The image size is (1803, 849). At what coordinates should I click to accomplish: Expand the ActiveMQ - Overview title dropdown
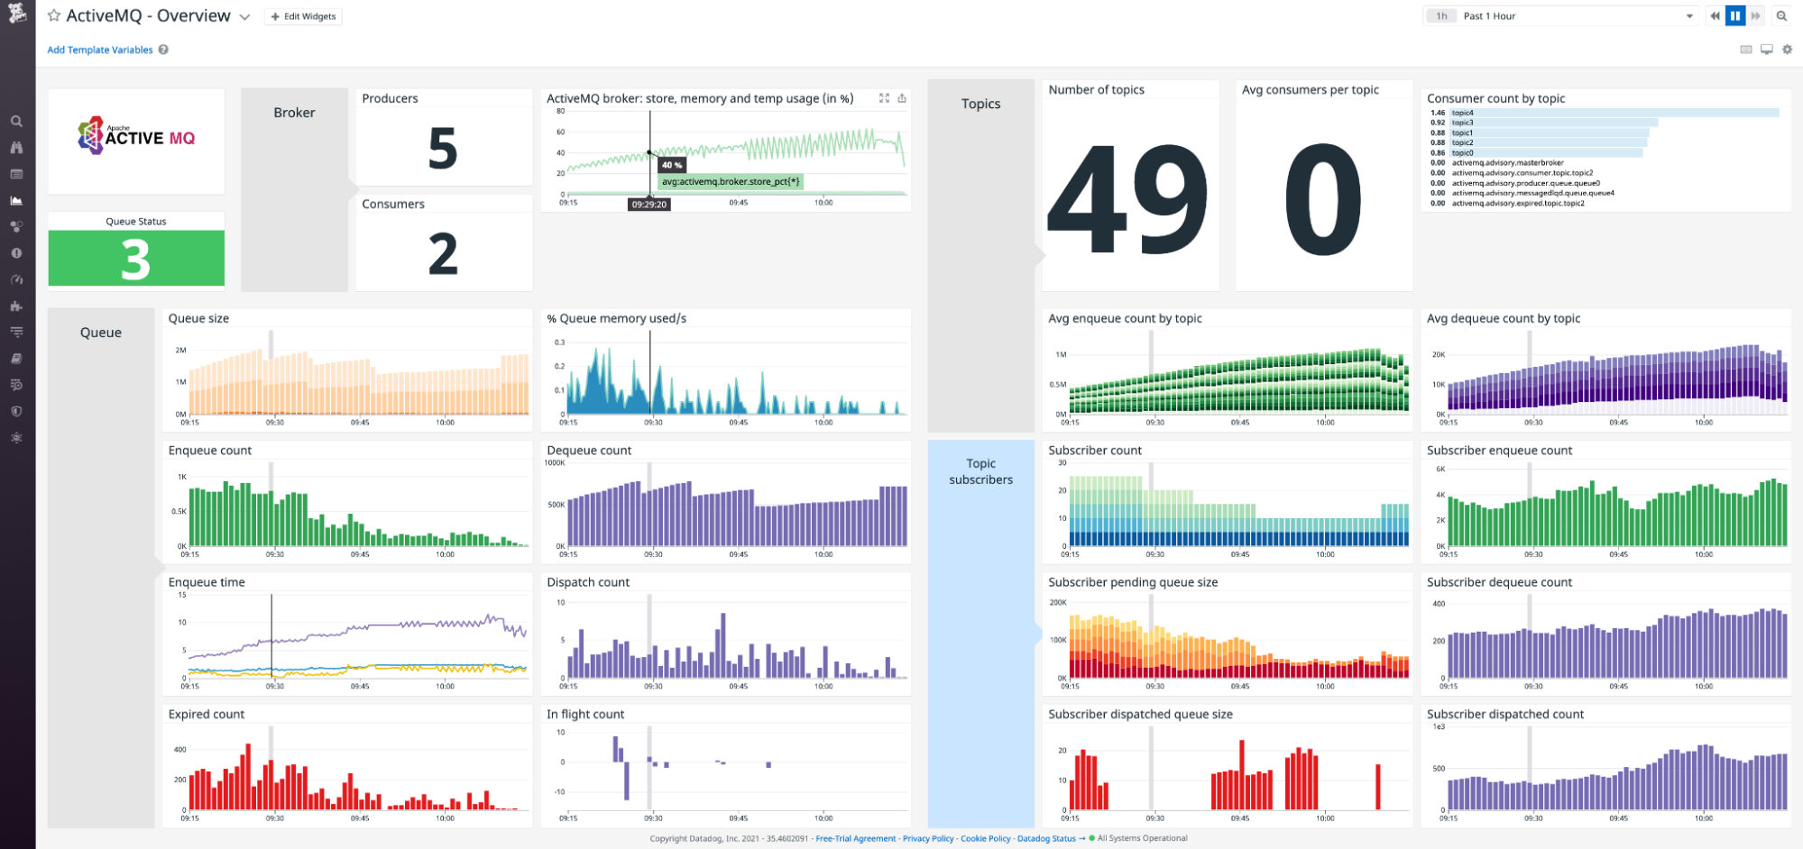tap(244, 16)
